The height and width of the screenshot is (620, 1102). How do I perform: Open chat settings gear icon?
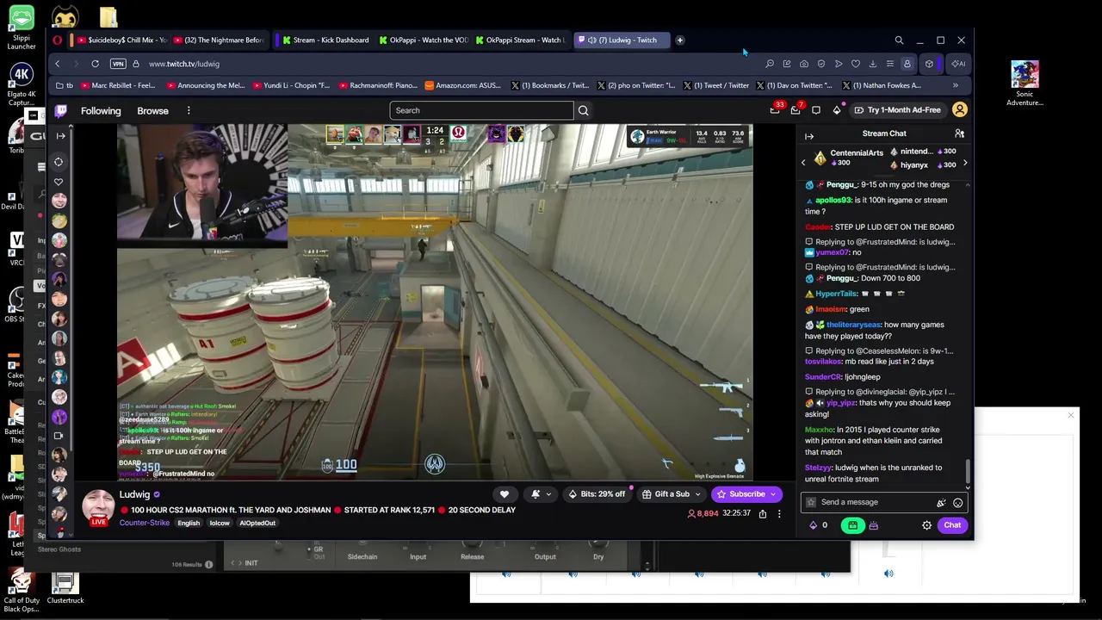click(x=927, y=525)
